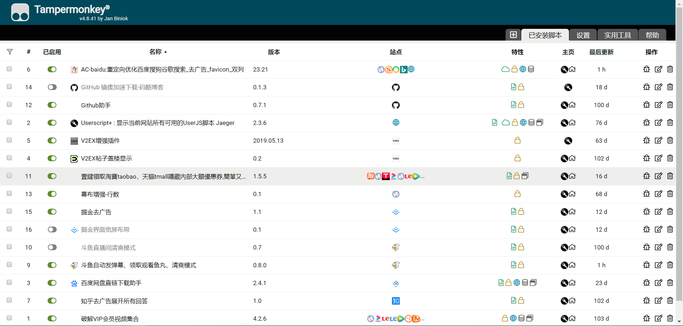Click the Tampermonkey logo in the header
683x326 pixels.
20,12
